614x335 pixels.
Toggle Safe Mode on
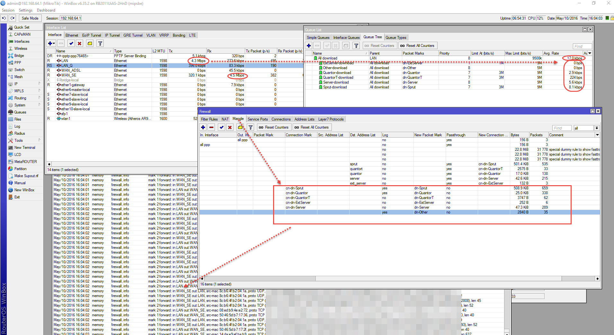click(x=30, y=18)
